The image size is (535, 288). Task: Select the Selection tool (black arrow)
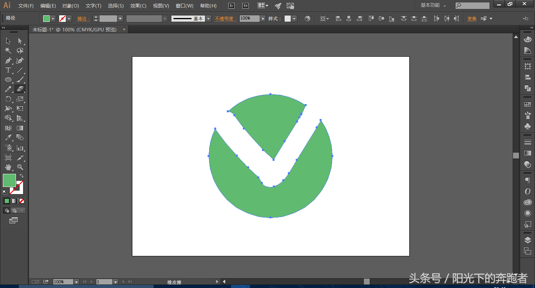click(8, 41)
